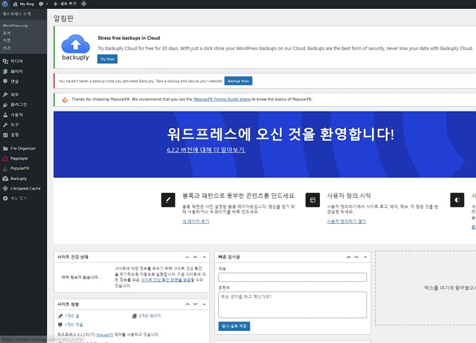This screenshot has height=343, width=476.
Task: Open PopularFX Theme Guide Video link
Action: coord(222,99)
